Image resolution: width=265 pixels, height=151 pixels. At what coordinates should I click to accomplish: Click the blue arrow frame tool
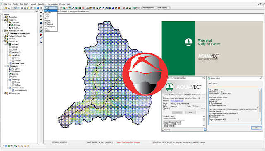click(41, 23)
